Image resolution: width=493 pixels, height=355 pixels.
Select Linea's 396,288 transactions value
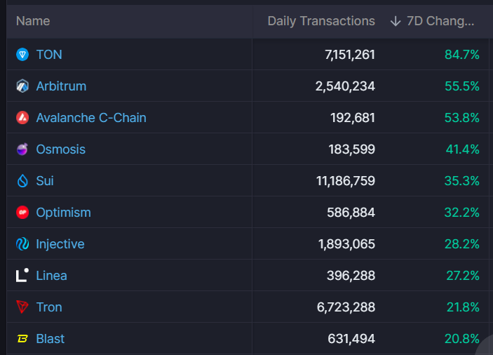coord(351,276)
